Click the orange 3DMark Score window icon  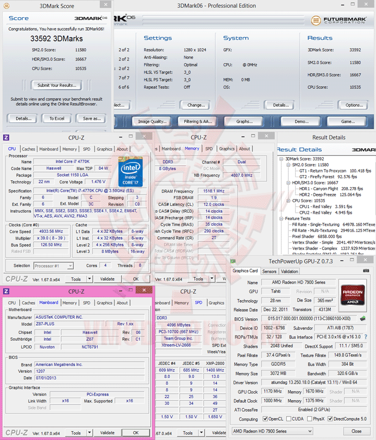(x=6, y=6)
